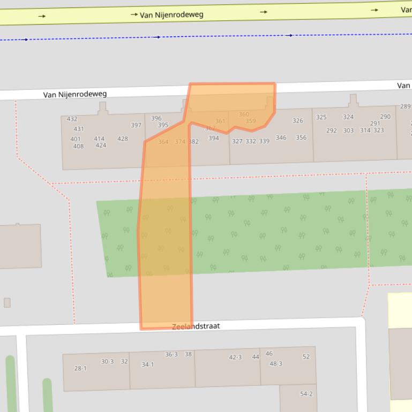Click house number 290
412x412 pixels.
(385, 117)
